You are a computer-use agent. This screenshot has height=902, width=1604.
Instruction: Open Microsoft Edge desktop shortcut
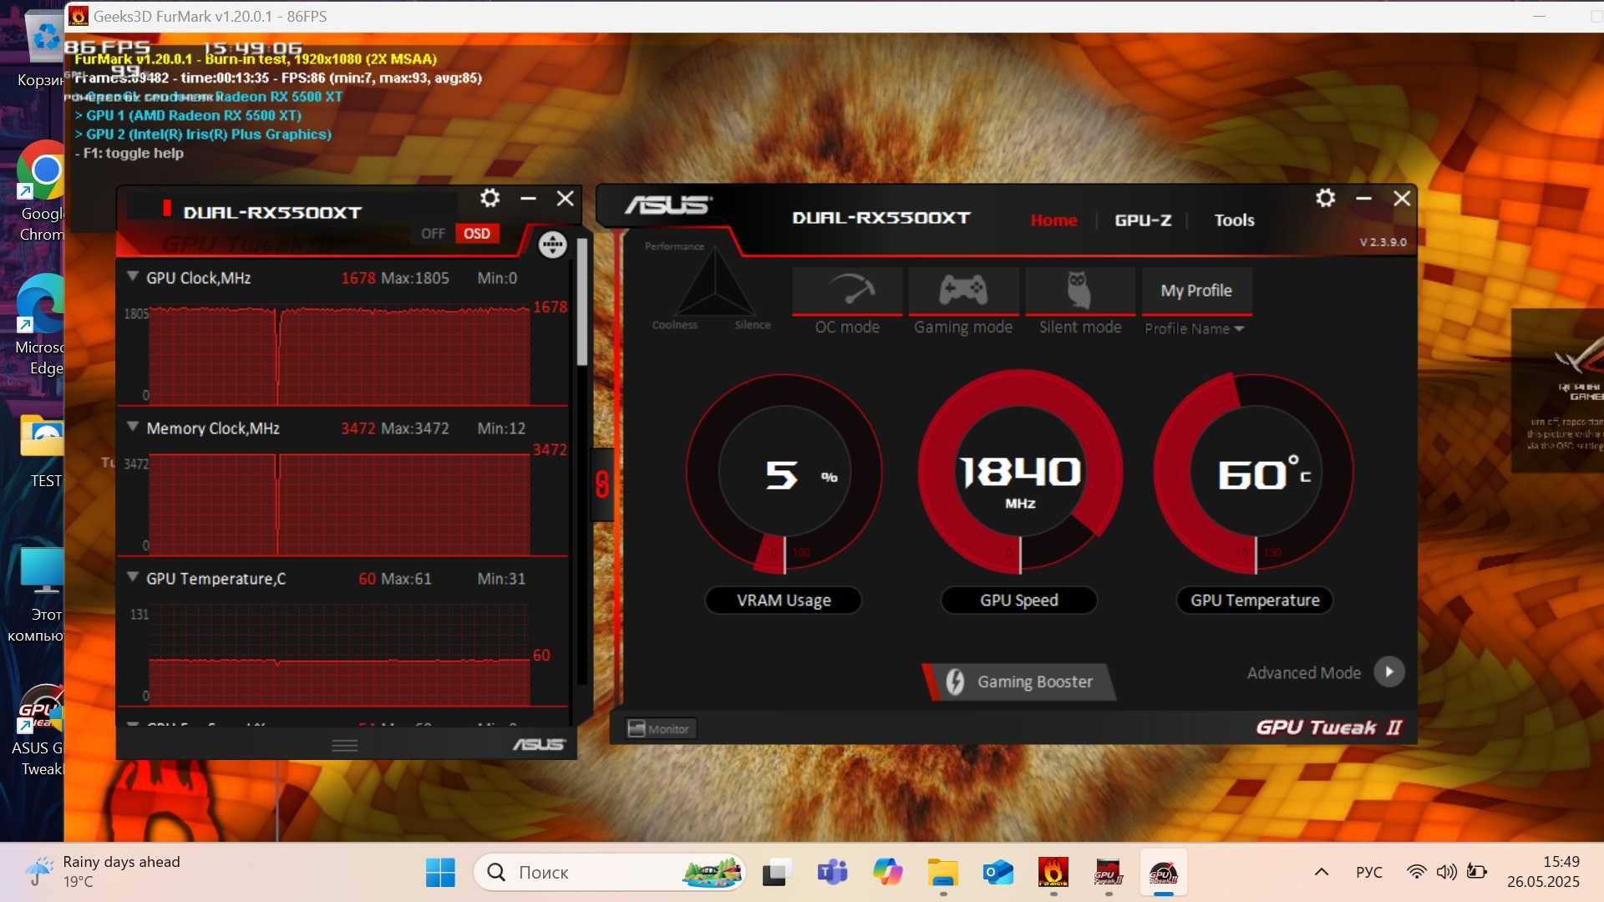click(x=42, y=326)
